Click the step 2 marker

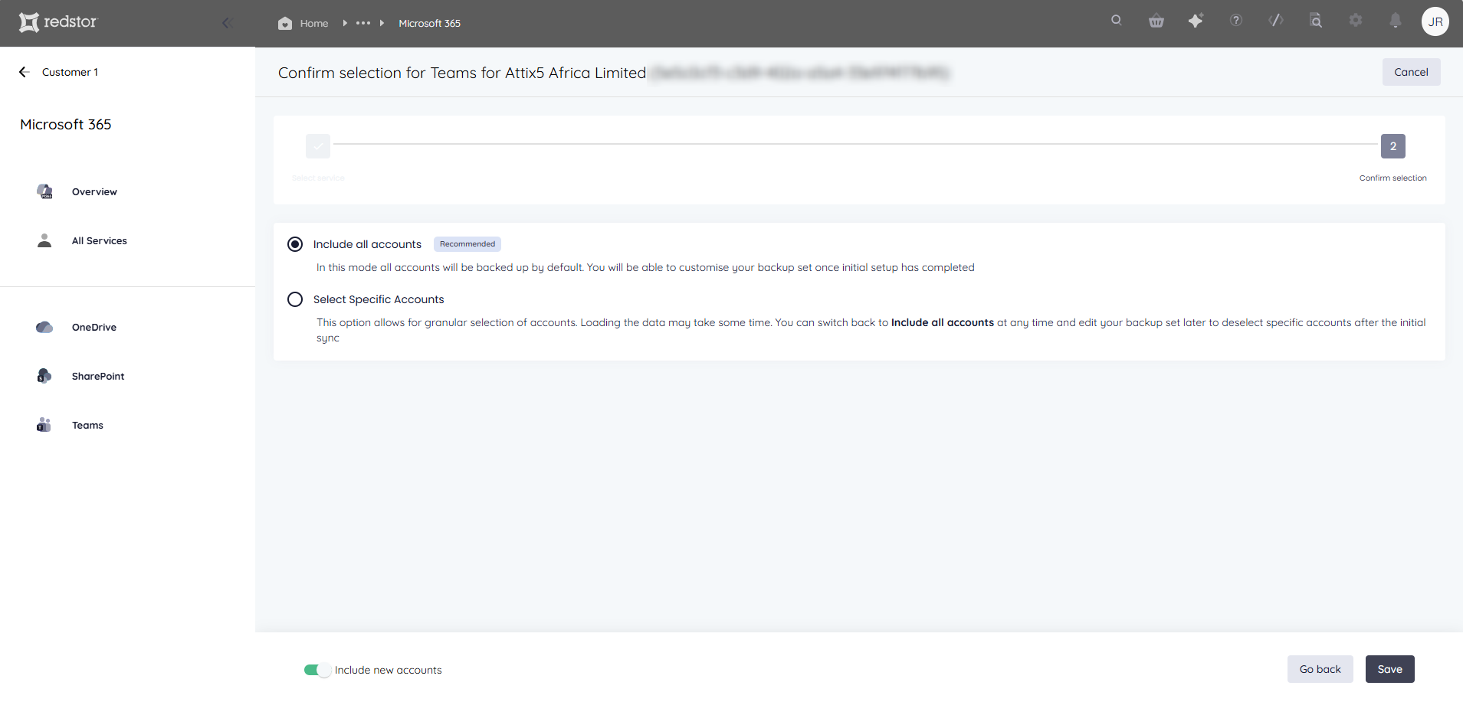[1393, 146]
